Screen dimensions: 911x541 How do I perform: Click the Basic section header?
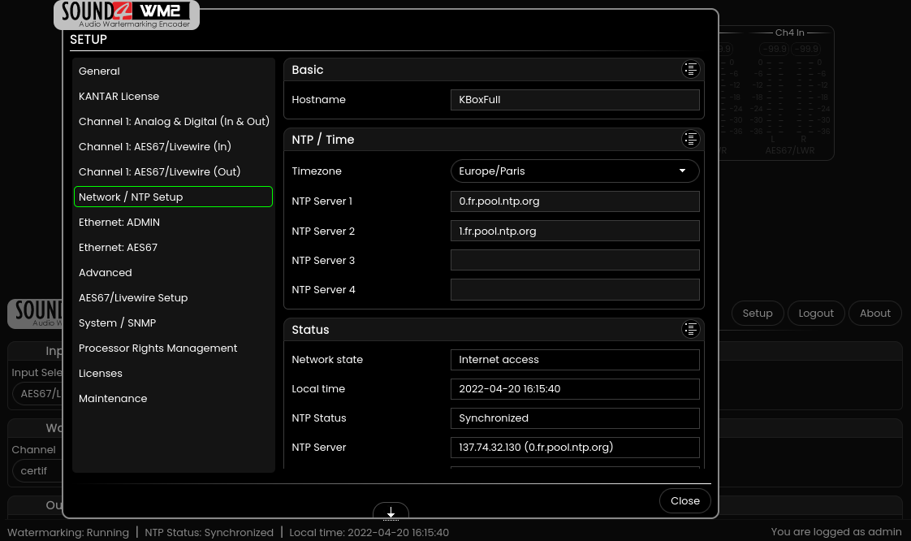[494, 70]
